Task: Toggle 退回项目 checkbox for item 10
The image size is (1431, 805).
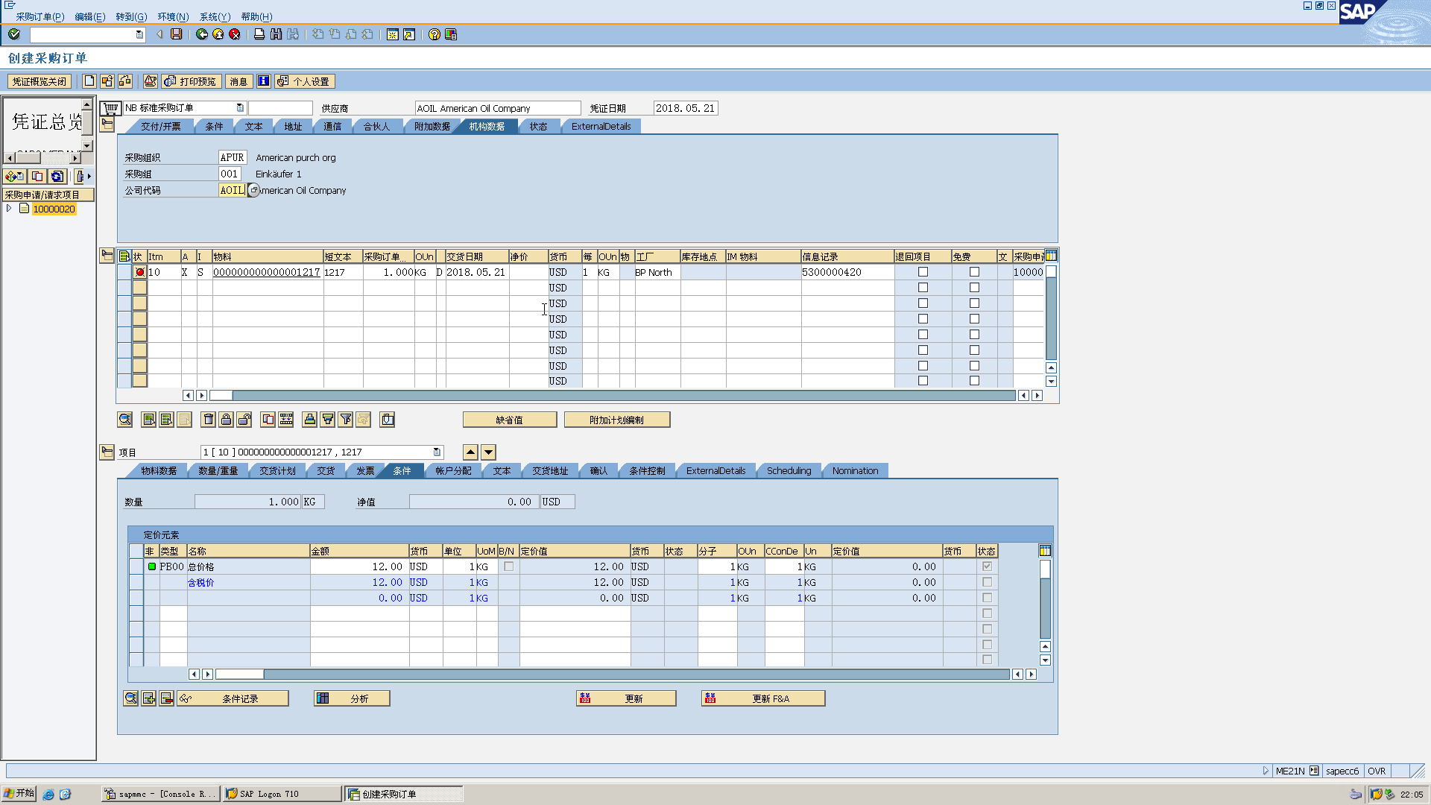Action: point(923,272)
